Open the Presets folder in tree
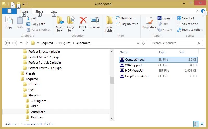The height and width of the screenshot is (129, 208). point(30,73)
